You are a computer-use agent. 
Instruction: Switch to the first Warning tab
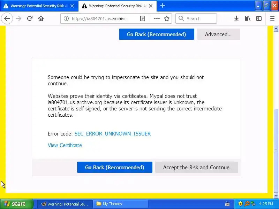(x=39, y=6)
